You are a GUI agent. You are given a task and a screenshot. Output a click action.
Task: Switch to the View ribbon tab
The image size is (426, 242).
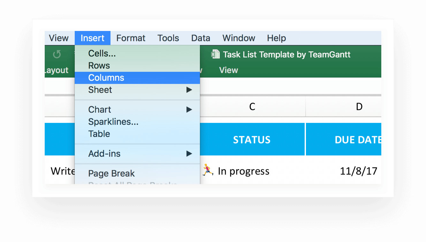(x=228, y=70)
